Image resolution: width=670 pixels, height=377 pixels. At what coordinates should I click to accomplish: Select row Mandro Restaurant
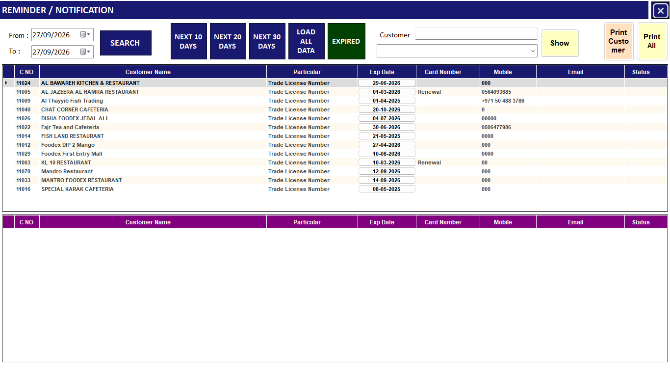(335, 171)
